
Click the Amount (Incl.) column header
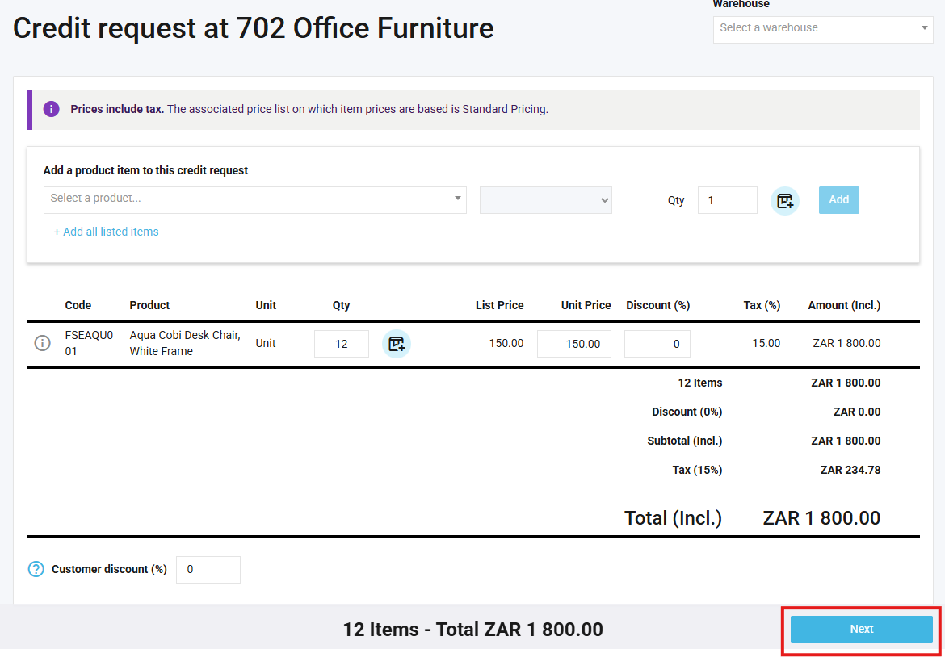tap(844, 305)
